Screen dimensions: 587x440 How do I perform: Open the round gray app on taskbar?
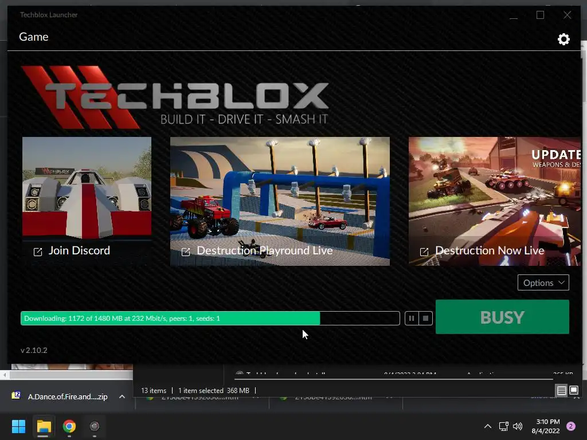tap(95, 426)
